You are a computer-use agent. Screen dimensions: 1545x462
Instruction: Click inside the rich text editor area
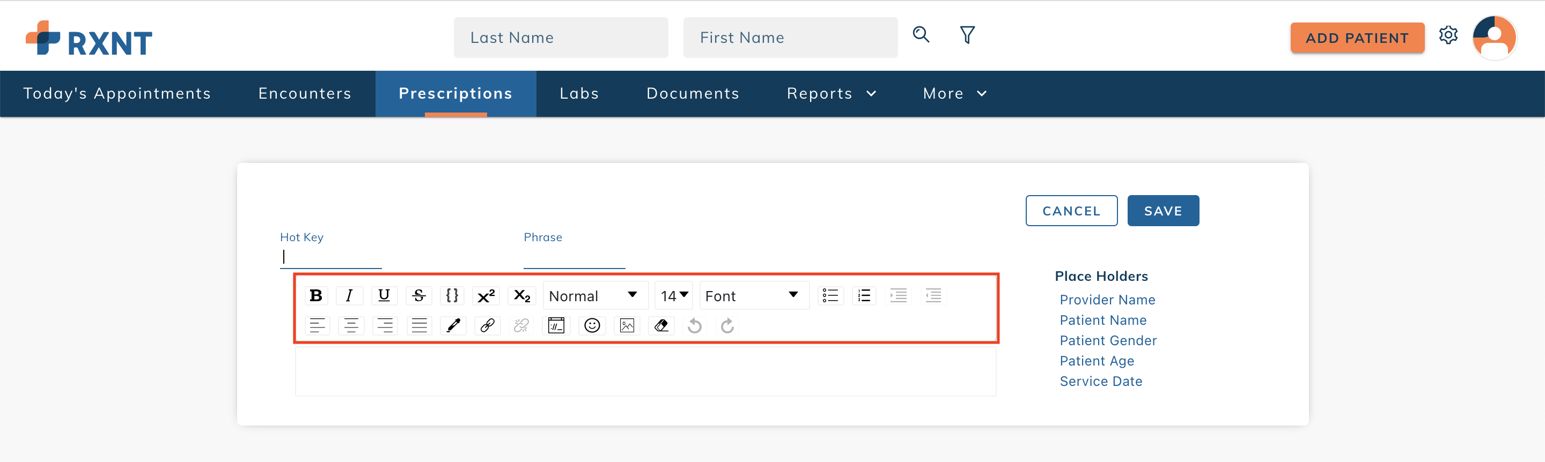coord(645,371)
